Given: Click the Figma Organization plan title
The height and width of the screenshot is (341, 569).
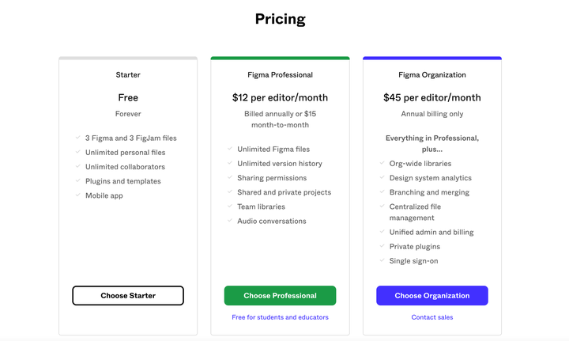Looking at the screenshot, I should tap(431, 75).
